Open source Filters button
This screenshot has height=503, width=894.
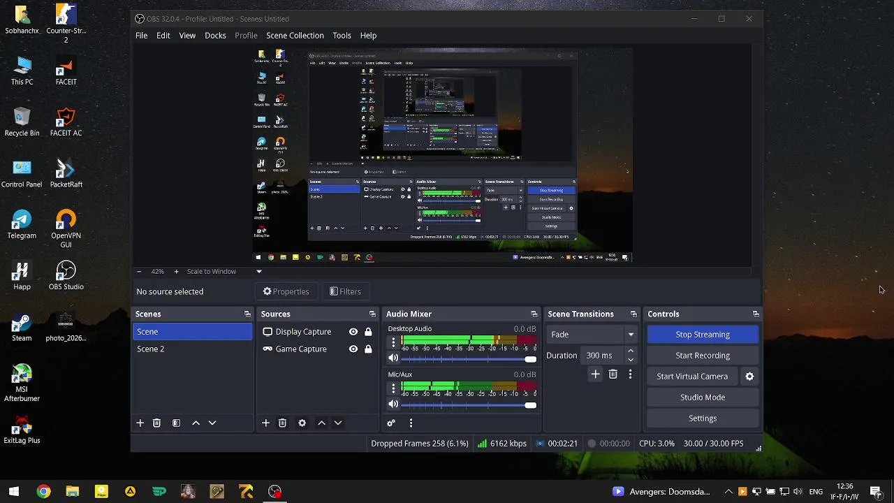pos(345,292)
